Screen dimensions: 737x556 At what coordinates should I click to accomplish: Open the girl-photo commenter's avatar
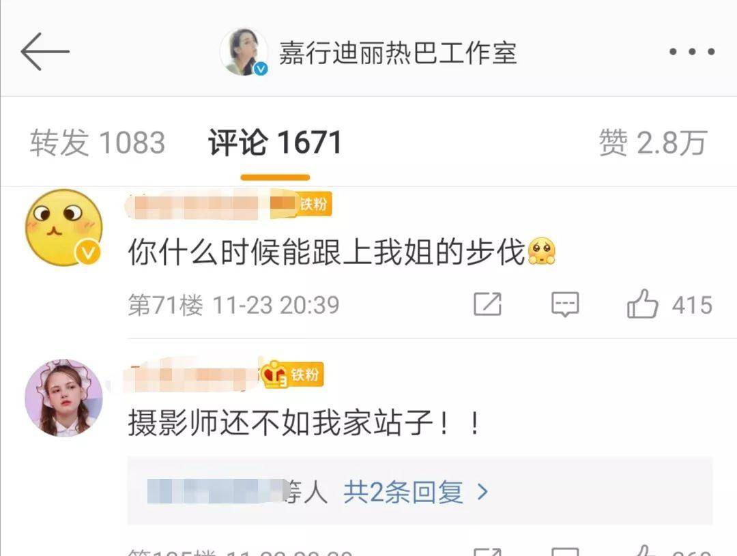tap(64, 398)
